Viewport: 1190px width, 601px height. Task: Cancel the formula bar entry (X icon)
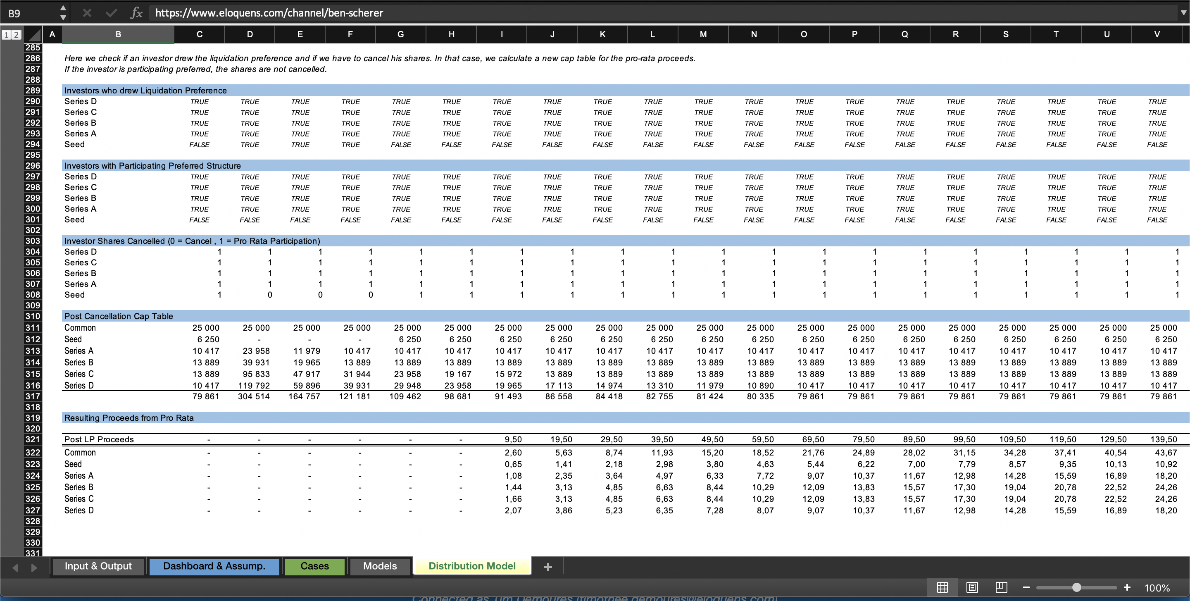tap(87, 13)
